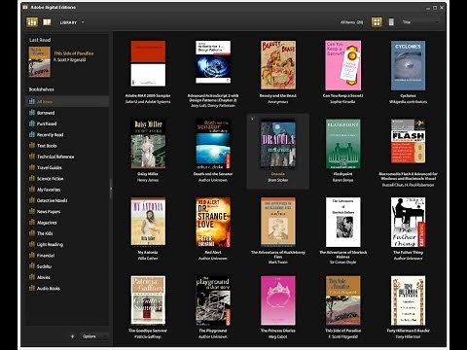Select Macromedia Flash 8 Advanced cover
This screenshot has height=350, width=467.
click(x=408, y=141)
